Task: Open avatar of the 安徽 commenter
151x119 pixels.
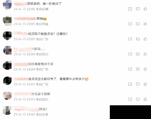Action: 7,5
